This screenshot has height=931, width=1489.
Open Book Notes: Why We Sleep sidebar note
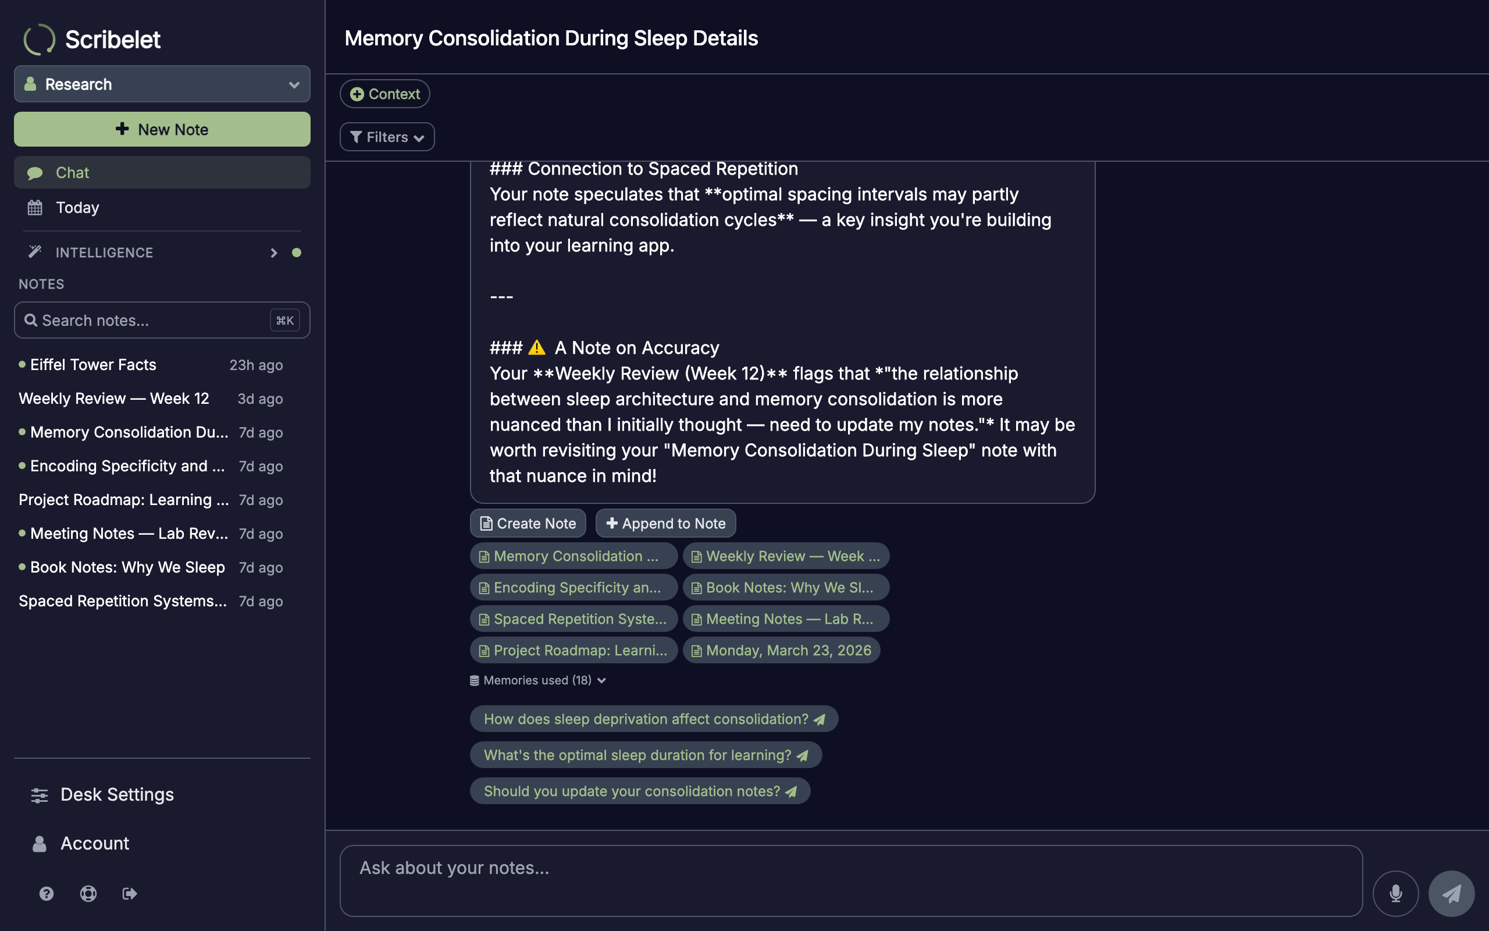151,567
